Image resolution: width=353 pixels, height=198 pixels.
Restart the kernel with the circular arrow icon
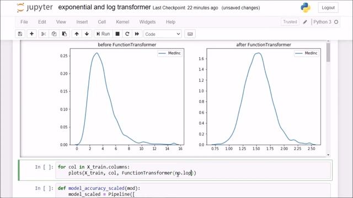(127, 34)
